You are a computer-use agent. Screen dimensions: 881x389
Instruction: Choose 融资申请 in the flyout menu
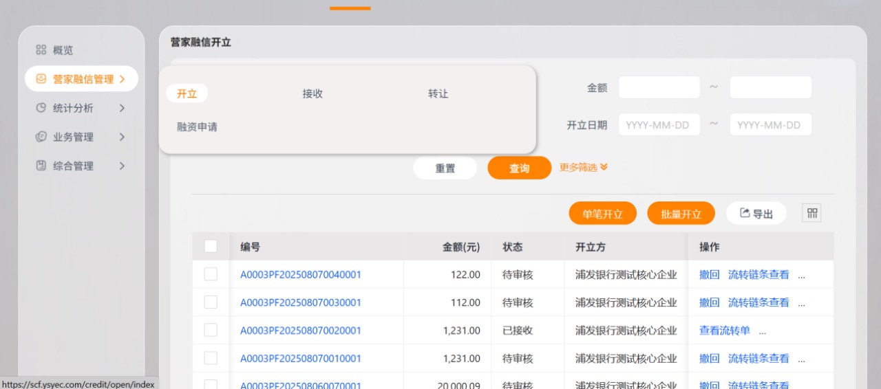point(197,126)
